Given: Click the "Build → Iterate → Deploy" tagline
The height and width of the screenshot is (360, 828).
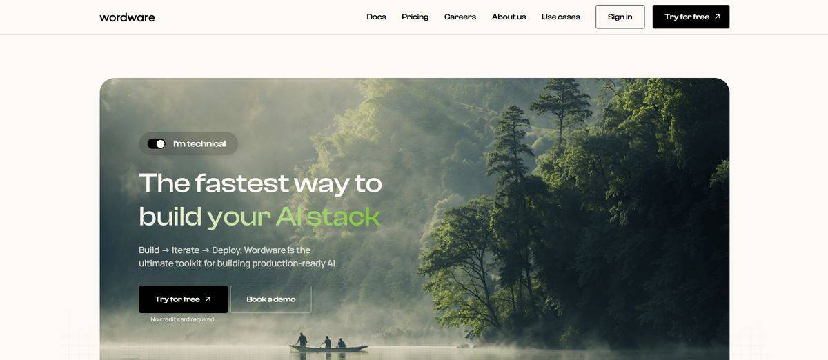Looking at the screenshot, I should (190, 250).
